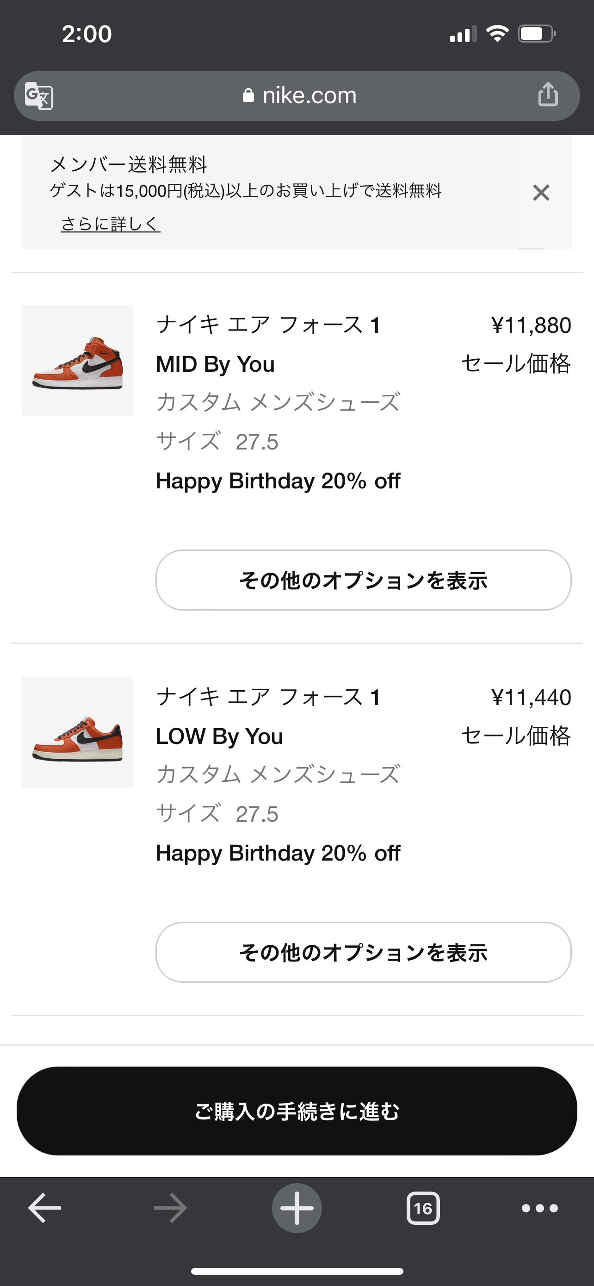Open the browser three-dot menu
Screen dimensions: 594x1286
539,1208
